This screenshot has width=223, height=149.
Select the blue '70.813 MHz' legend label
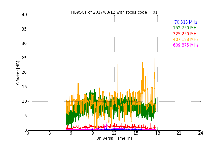point(186,22)
